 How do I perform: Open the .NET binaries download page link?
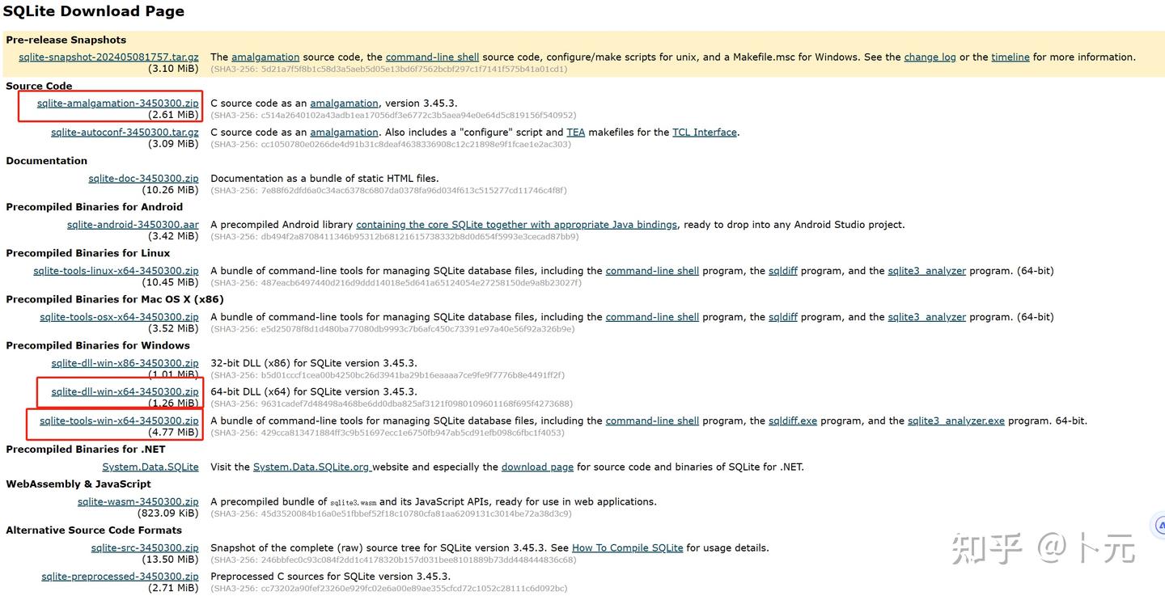click(x=537, y=467)
